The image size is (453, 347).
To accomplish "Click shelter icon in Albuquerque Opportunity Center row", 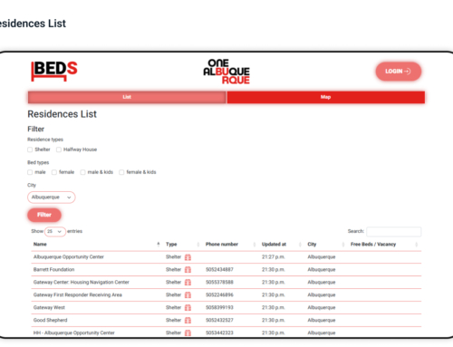I will pos(188,257).
